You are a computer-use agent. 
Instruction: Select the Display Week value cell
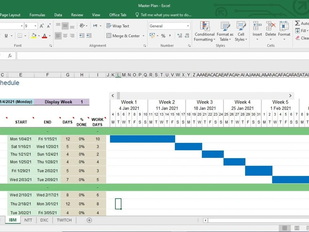pos(82,102)
